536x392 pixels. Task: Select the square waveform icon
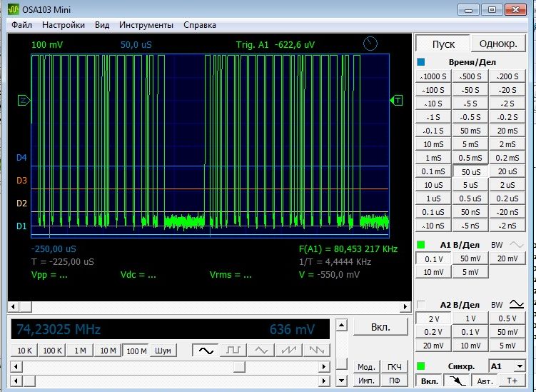[233, 351]
